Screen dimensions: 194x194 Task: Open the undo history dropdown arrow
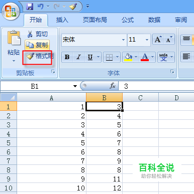click(x=48, y=7)
